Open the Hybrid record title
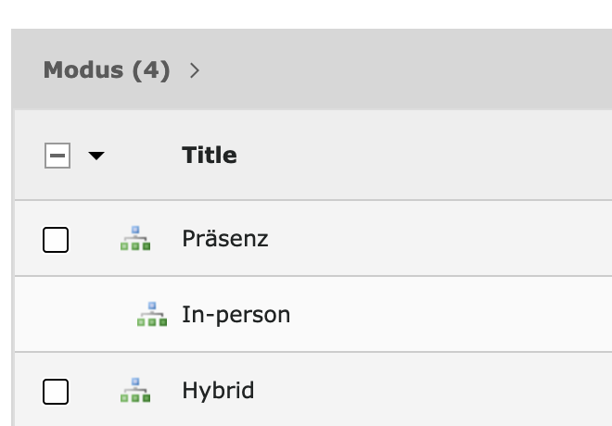The width and height of the screenshot is (612, 426). coord(218,390)
